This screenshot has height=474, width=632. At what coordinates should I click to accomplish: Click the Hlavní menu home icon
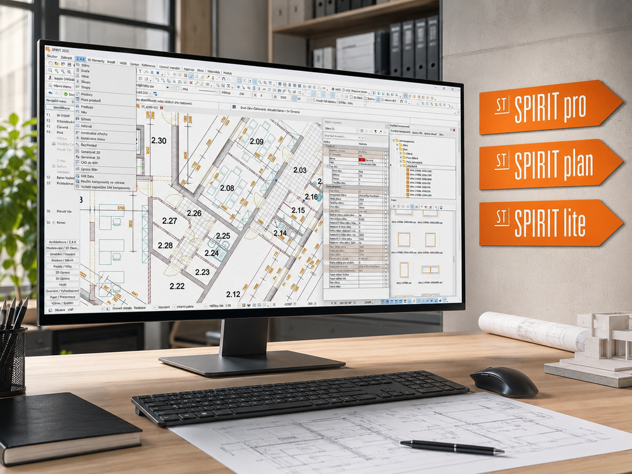pyautogui.click(x=51, y=85)
